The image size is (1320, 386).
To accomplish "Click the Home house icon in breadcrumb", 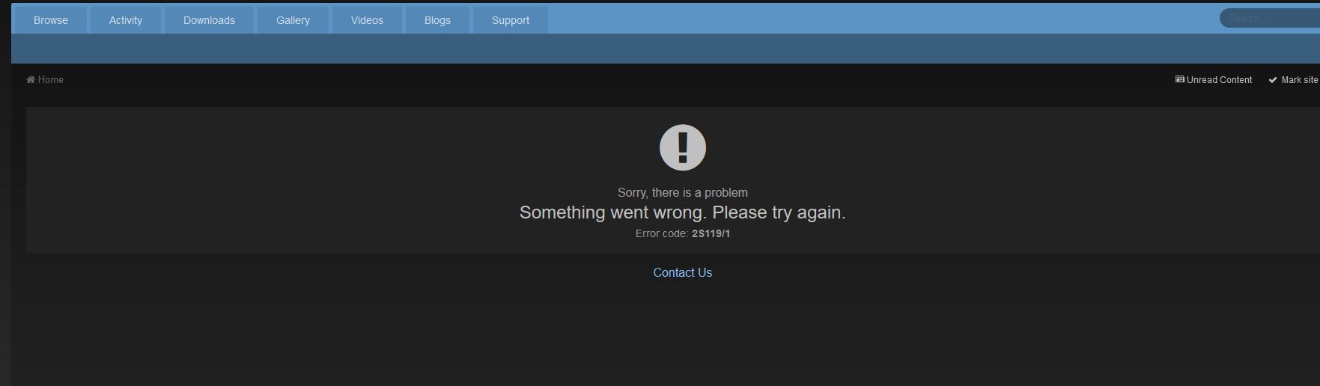I will pyautogui.click(x=31, y=80).
